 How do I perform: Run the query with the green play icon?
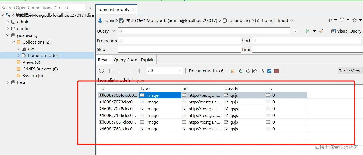(307, 31)
